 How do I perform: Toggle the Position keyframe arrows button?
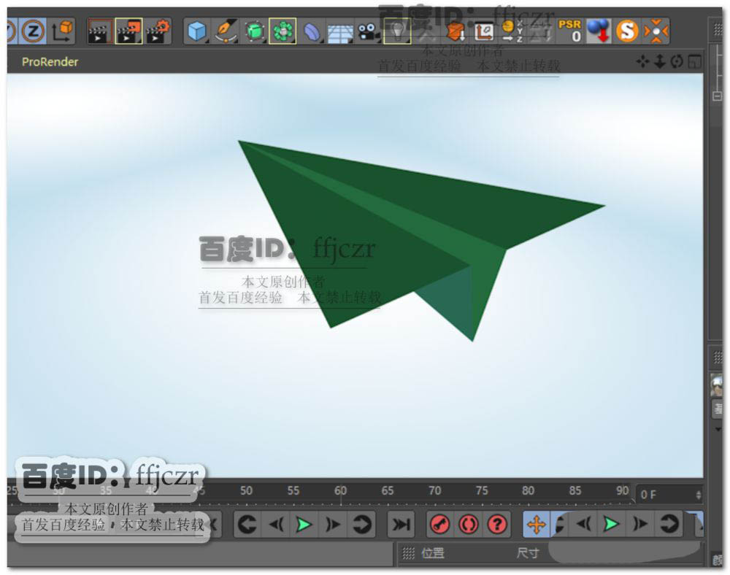pos(536,525)
